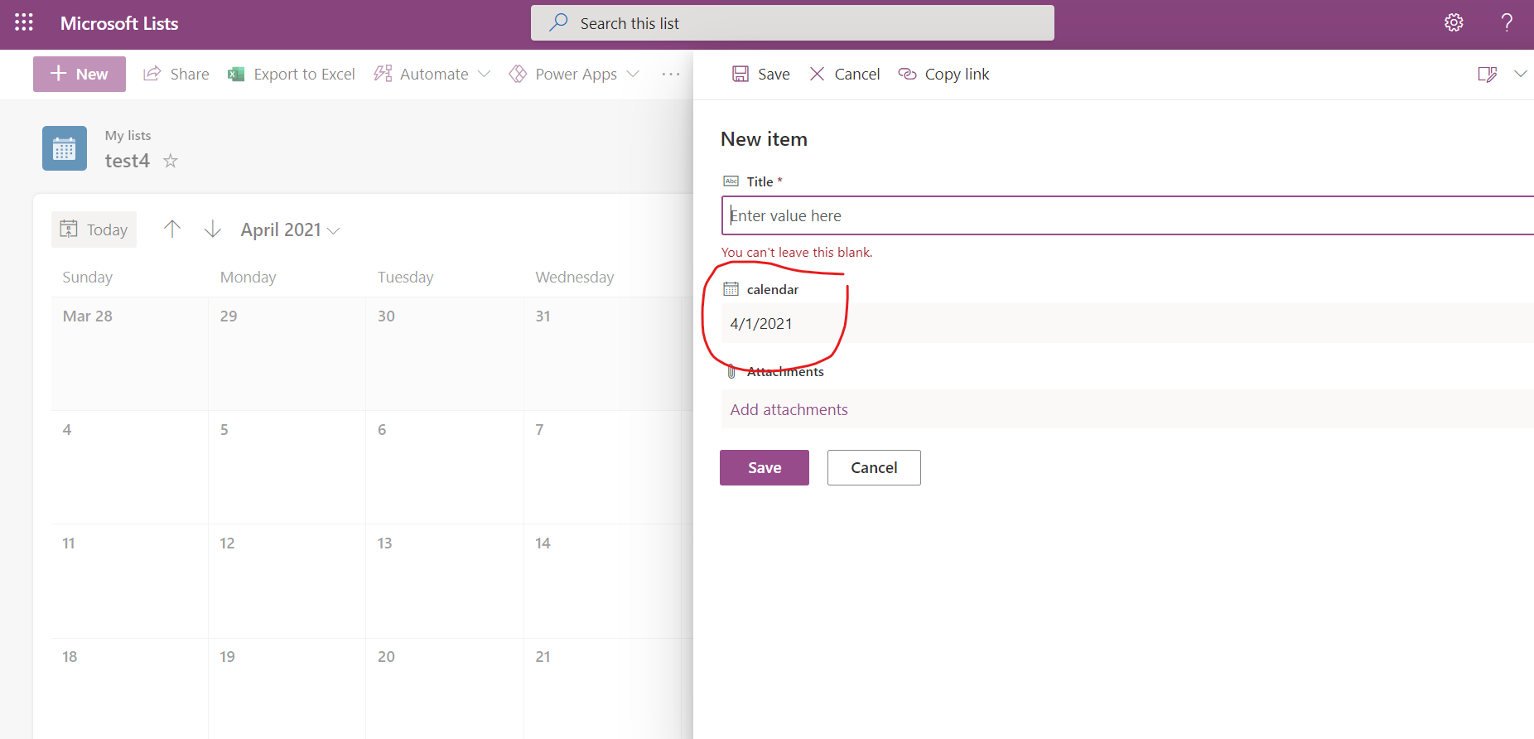Click the search magnifier icon
This screenshot has height=739, width=1534.
pyautogui.click(x=558, y=22)
